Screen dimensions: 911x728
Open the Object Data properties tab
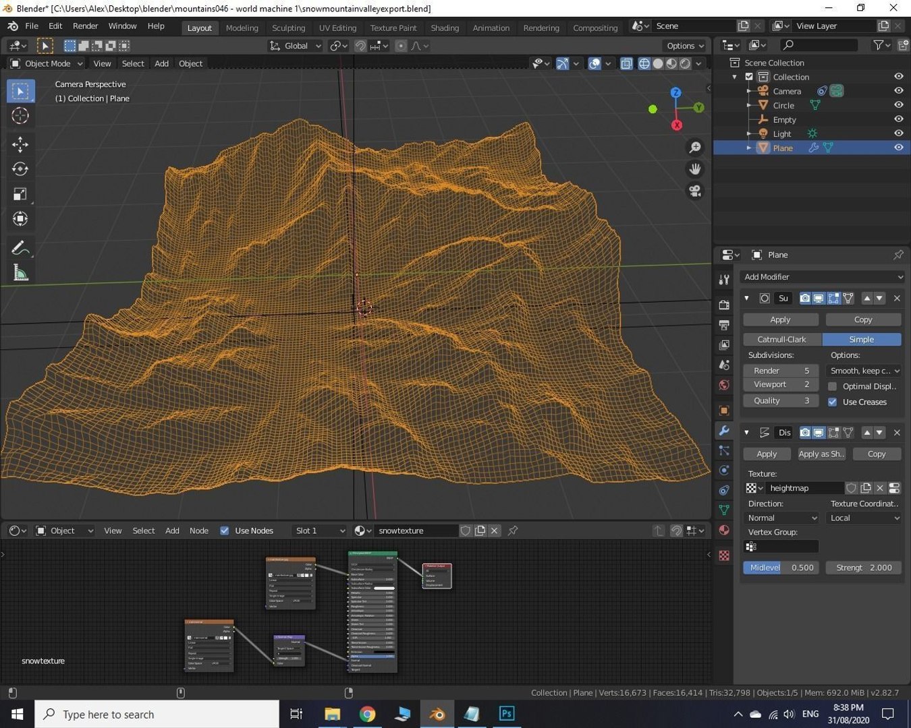pos(724,510)
